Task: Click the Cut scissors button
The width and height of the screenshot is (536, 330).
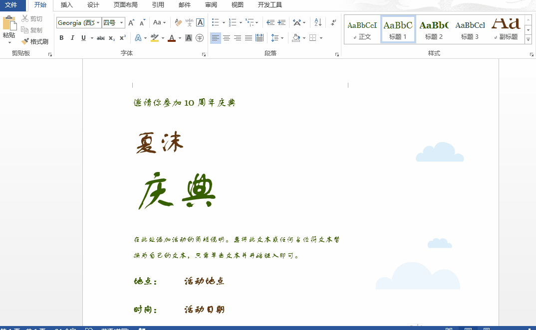Action: pos(32,18)
